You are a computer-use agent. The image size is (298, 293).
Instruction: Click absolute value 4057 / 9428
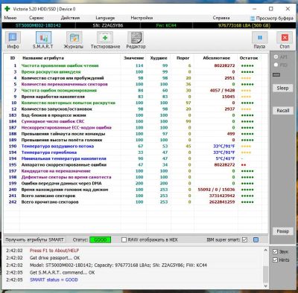coord(222,90)
